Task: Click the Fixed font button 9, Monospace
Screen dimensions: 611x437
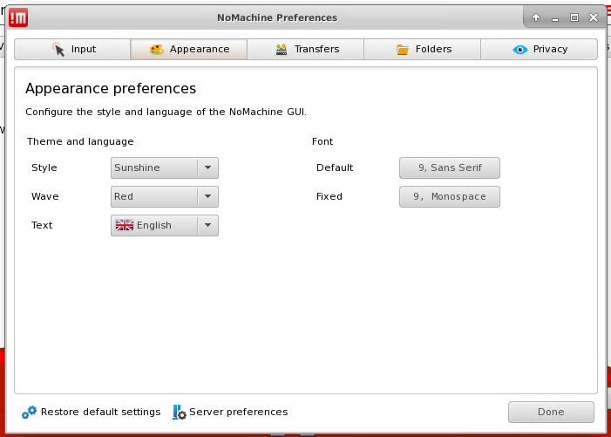Action: click(450, 196)
